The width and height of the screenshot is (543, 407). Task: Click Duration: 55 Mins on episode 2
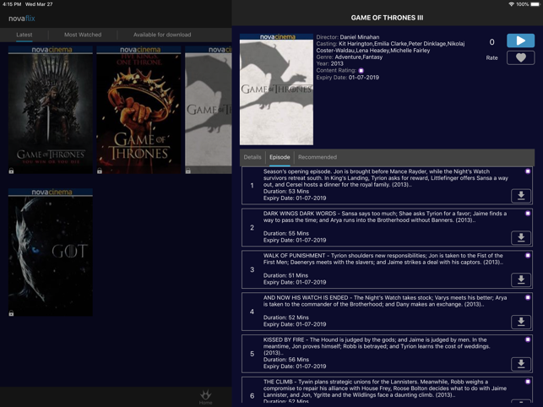[286, 233]
